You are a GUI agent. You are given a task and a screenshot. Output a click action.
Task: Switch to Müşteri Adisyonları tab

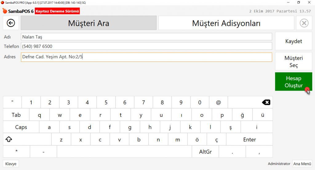coord(226,23)
